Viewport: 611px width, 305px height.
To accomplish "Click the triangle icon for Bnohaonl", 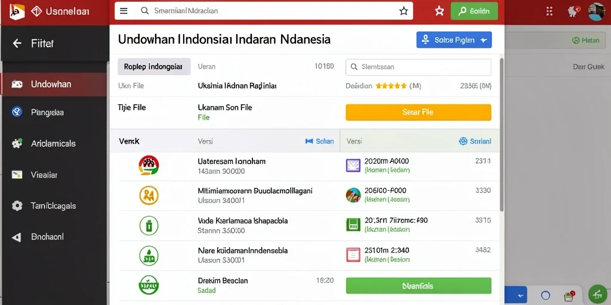I will point(16,237).
